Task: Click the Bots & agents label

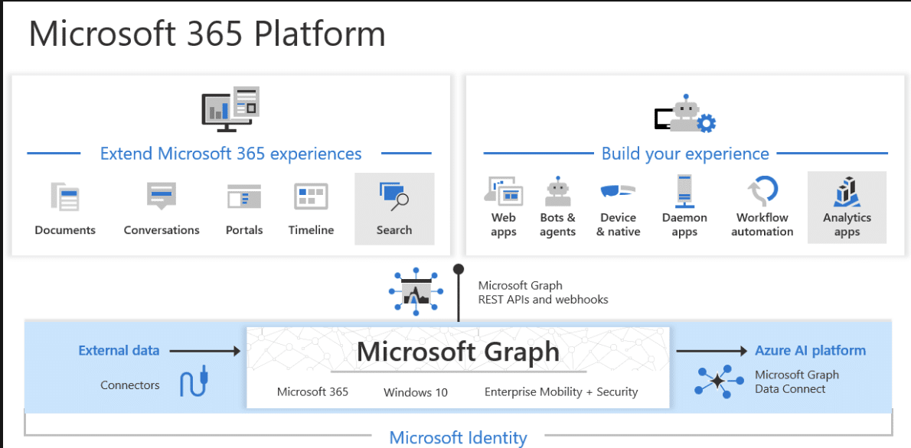Action: [x=558, y=225]
